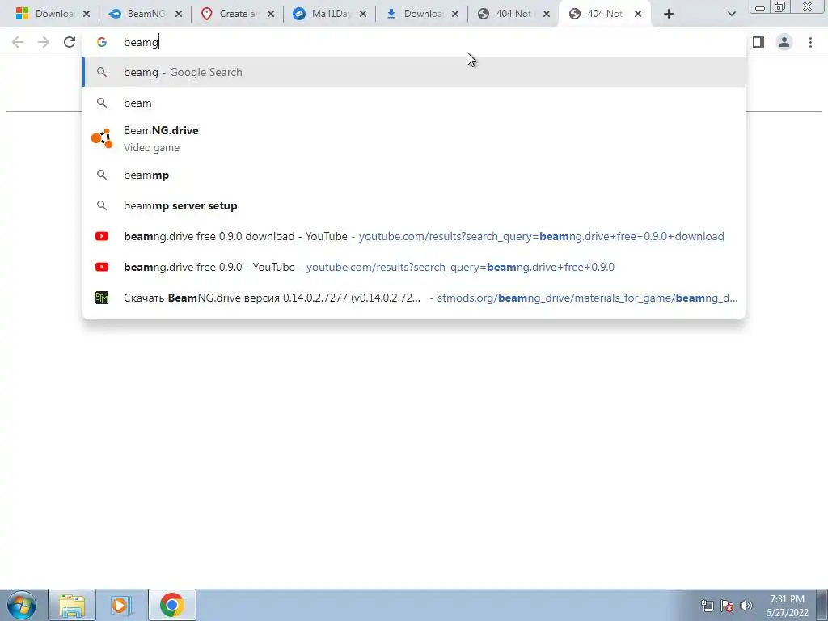Open the Action Center flag tray icon
Image resolution: width=828 pixels, height=621 pixels.
(727, 606)
